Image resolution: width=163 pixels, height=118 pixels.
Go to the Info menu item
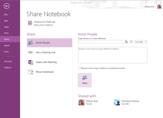click(6, 15)
